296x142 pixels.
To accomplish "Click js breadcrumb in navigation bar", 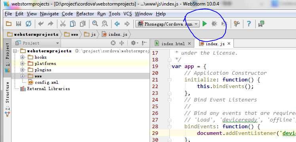I will [x=90, y=35].
